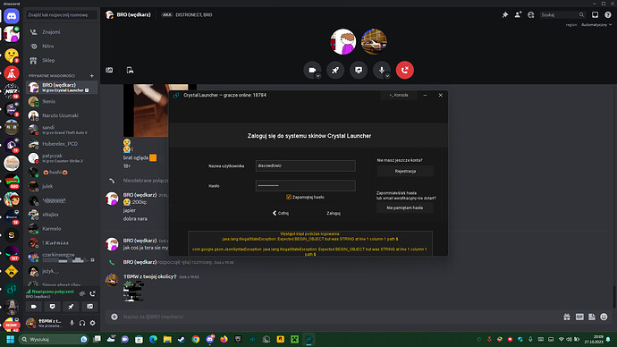The image size is (617, 347).
Task: Add friends to DM icon
Action: [518, 15]
